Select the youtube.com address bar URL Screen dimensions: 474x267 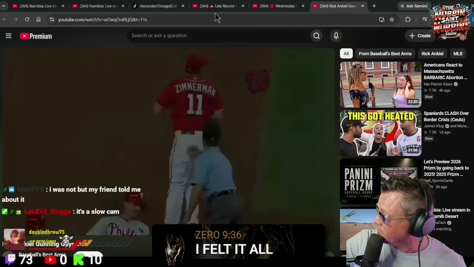(103, 20)
